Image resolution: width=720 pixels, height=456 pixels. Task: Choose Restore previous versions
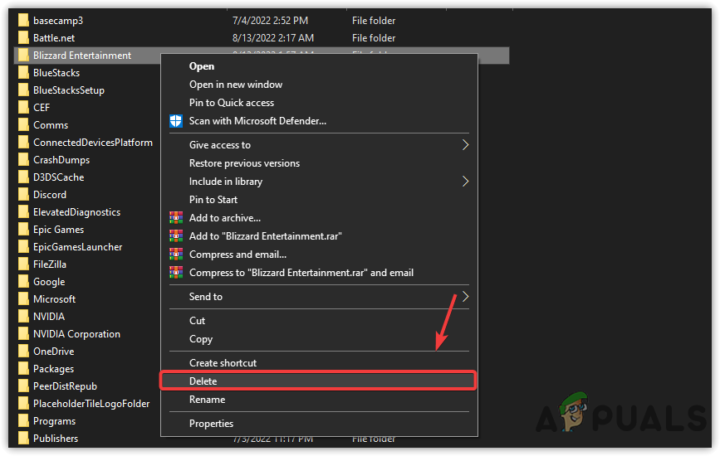coord(244,163)
